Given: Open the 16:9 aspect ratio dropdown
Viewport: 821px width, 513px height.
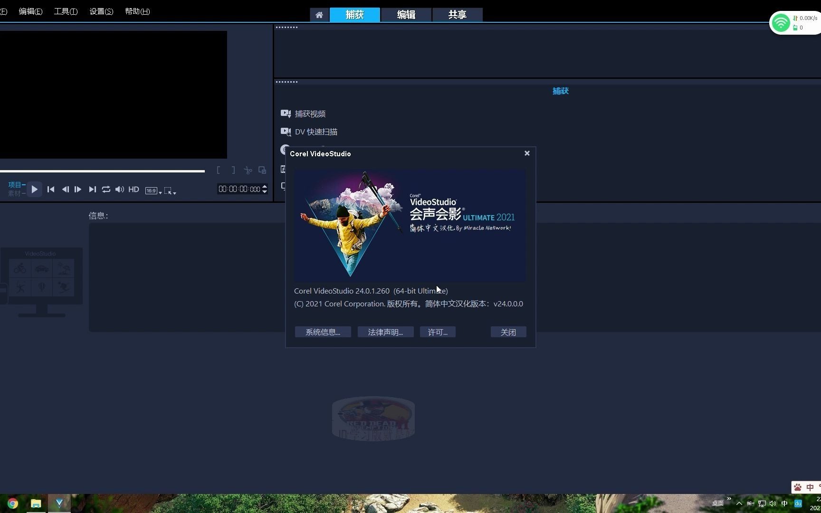Looking at the screenshot, I should tap(153, 190).
